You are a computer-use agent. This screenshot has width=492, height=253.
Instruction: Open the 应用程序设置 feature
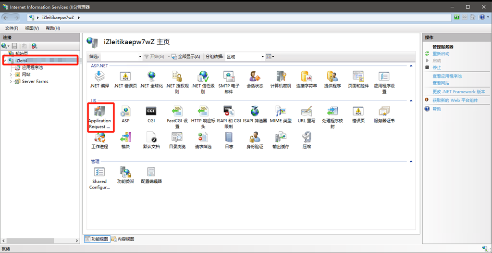pyautogui.click(x=384, y=82)
